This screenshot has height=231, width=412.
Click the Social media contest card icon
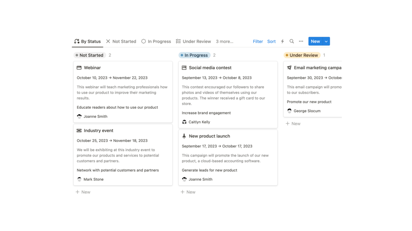pyautogui.click(x=184, y=67)
